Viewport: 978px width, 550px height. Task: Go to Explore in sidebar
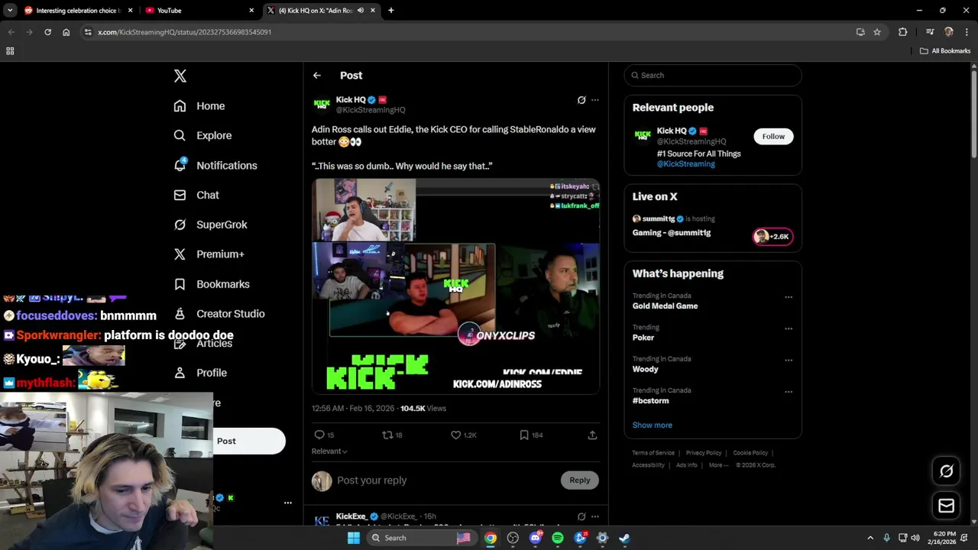tap(202, 136)
